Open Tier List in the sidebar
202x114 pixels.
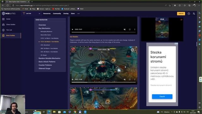tap(9, 30)
